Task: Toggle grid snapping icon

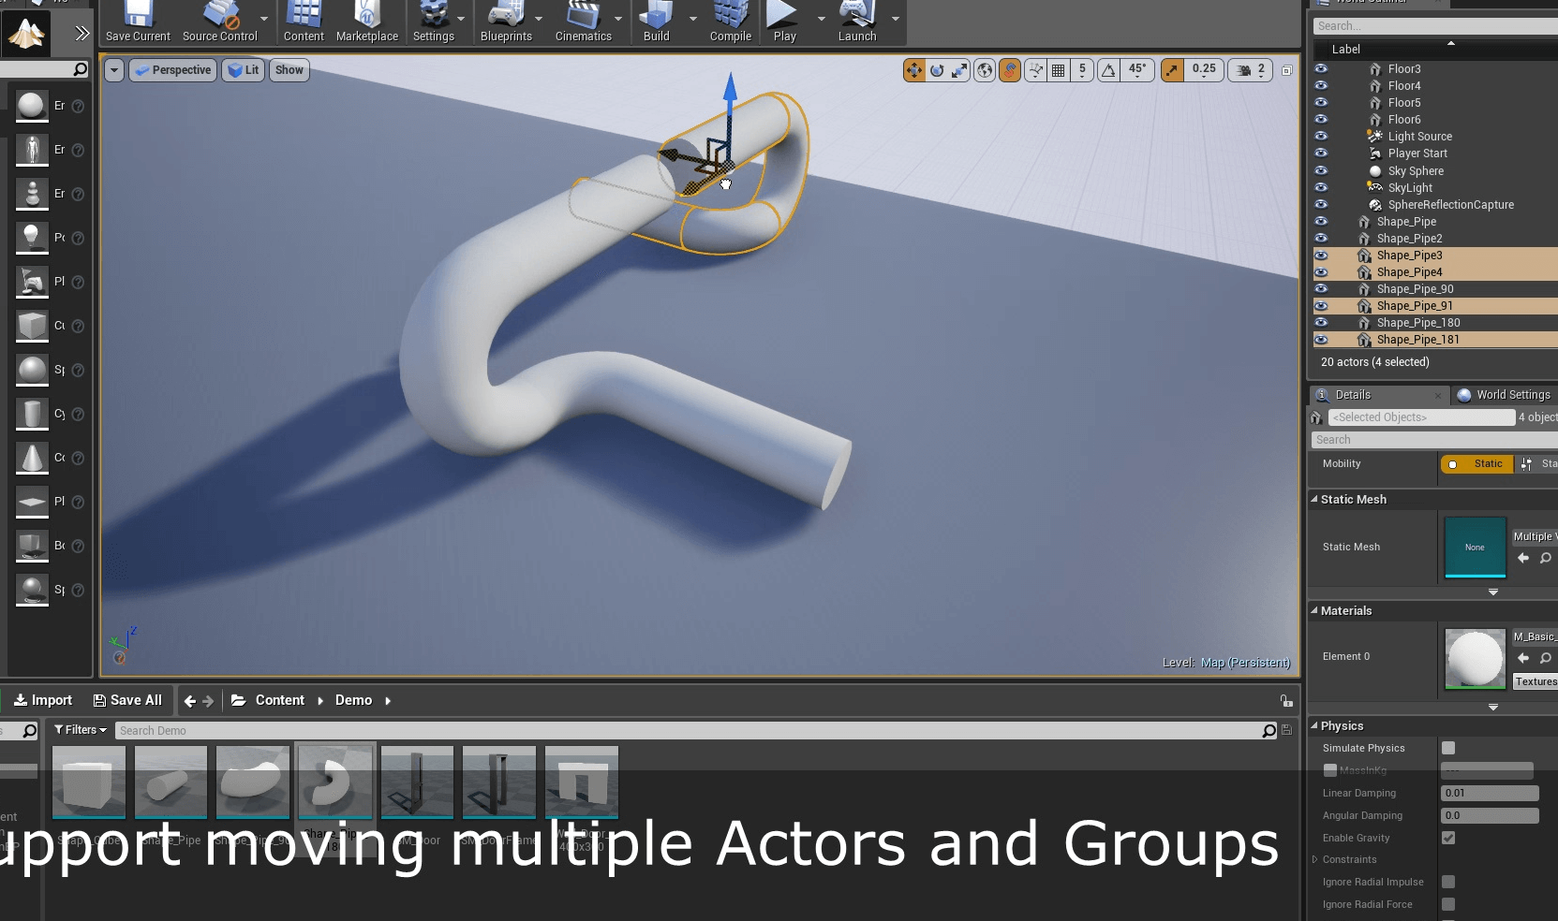Action: pyautogui.click(x=1059, y=70)
